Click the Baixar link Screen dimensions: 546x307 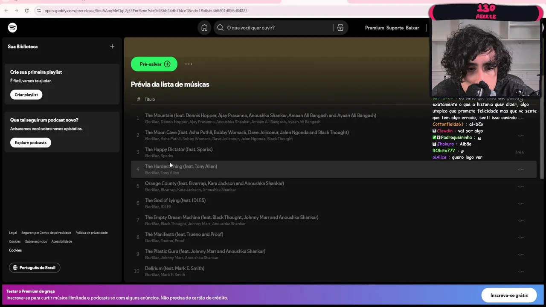point(412,28)
